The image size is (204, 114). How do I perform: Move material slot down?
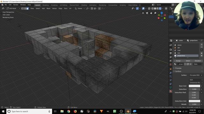tap(201, 56)
